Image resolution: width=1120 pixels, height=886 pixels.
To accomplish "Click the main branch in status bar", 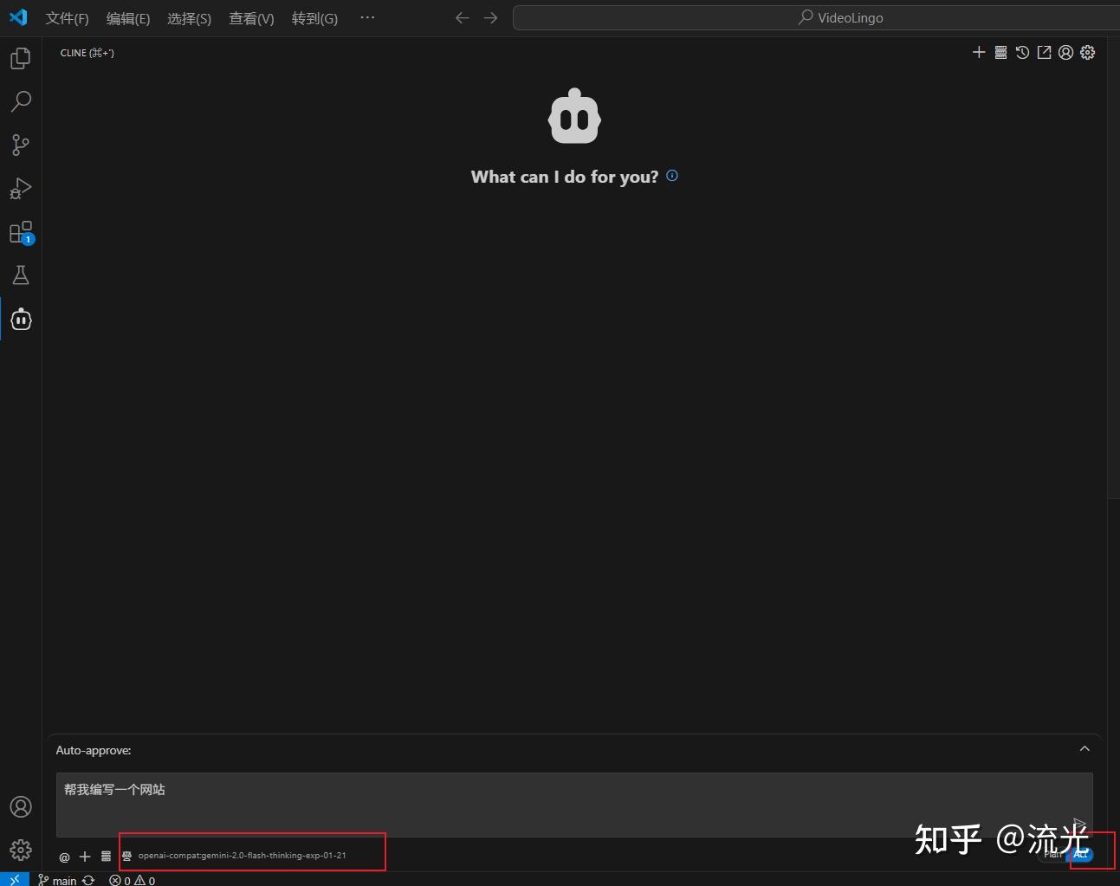I will (x=57, y=880).
